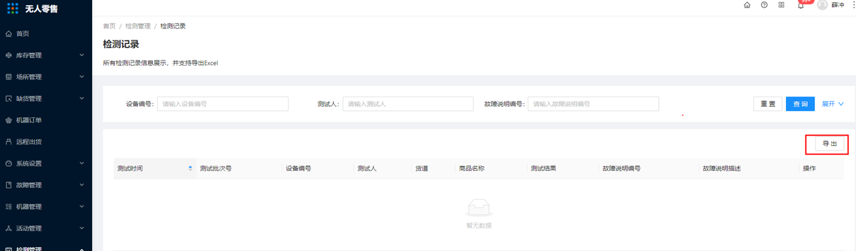Viewport: 856px width, 251px height.
Task: Click the 首页 sidebar house icon
Action: [9, 33]
